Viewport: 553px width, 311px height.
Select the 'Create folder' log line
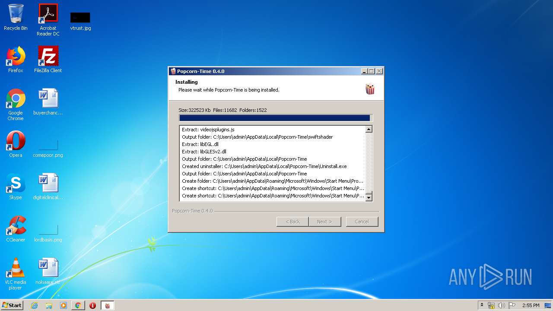(x=273, y=181)
